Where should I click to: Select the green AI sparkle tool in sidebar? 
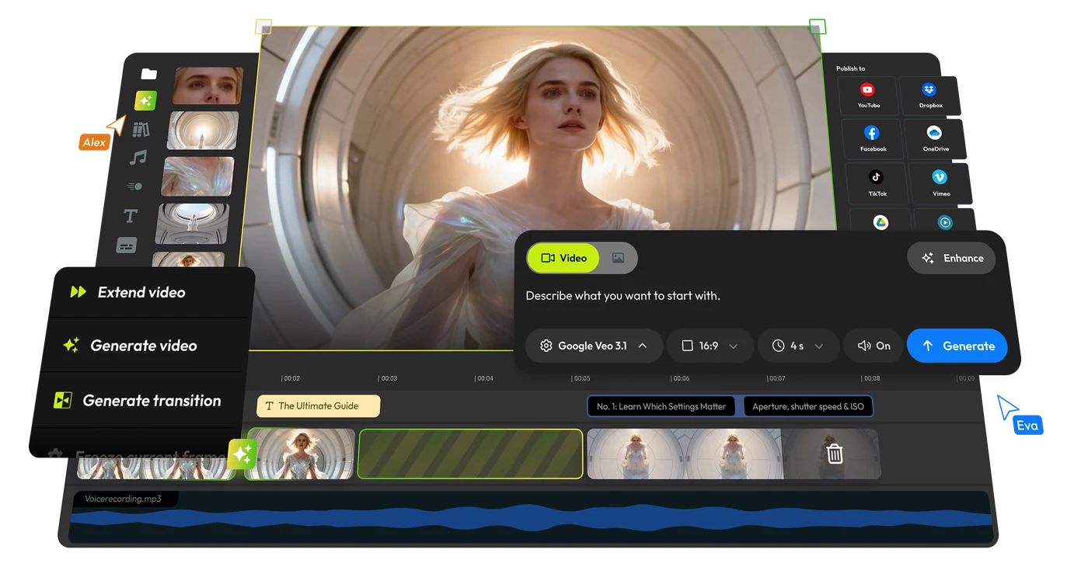point(145,101)
